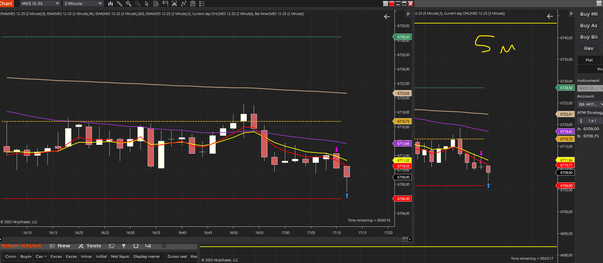603x263 pixels.
Task: Click the yellow 6711,32 EMA marker
Action: [403, 161]
